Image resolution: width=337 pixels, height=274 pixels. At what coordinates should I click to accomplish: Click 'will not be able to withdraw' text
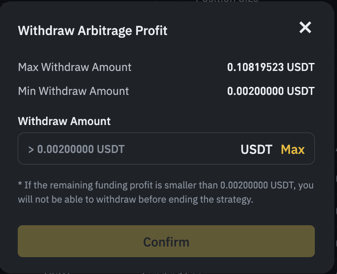77,199
